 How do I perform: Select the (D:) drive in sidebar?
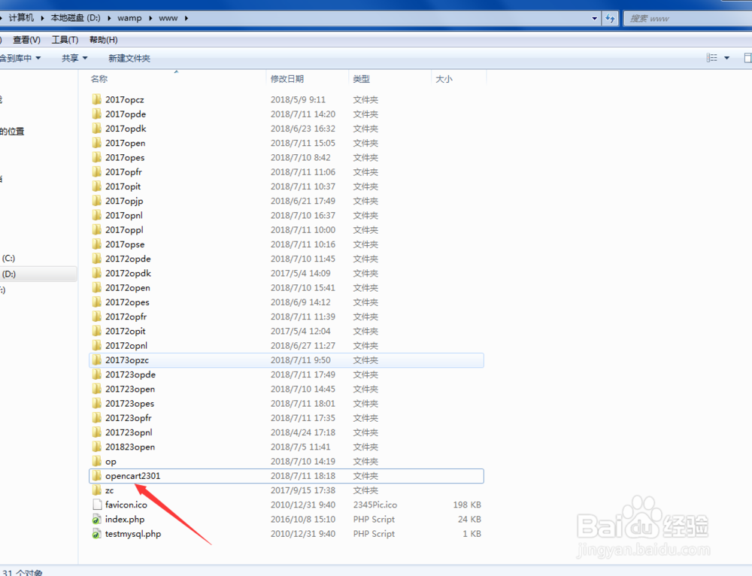pyautogui.click(x=8, y=274)
